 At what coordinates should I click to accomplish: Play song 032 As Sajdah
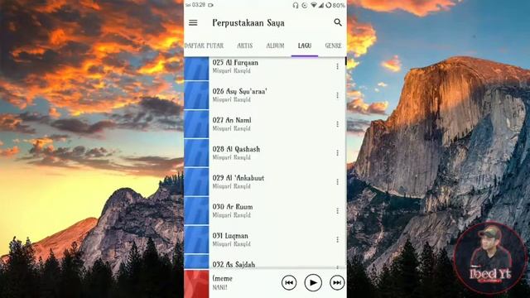(265, 262)
